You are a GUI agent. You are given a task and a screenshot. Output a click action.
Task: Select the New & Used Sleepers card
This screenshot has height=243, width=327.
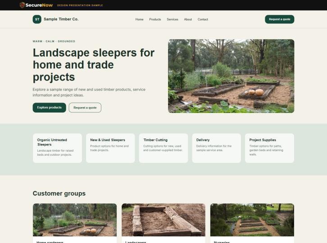(x=110, y=148)
